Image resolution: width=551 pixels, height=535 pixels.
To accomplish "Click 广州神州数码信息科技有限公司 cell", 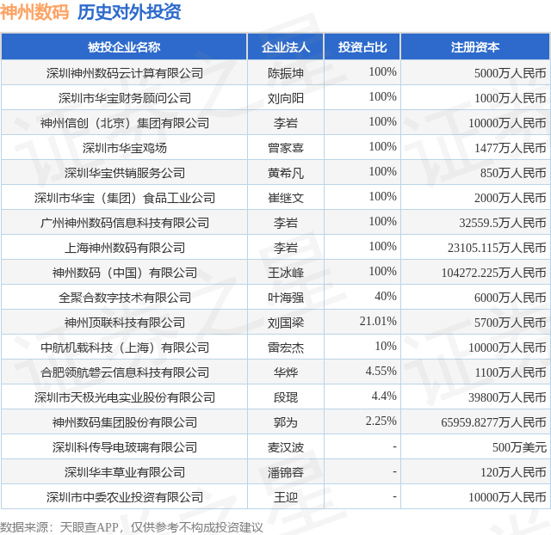I will (x=125, y=223).
